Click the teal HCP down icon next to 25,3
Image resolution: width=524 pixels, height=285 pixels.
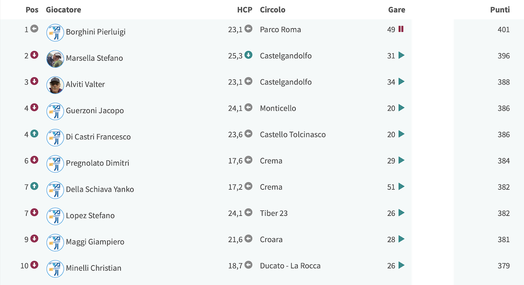coord(248,55)
